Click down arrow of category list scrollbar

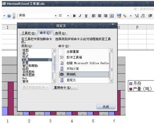(54, 81)
